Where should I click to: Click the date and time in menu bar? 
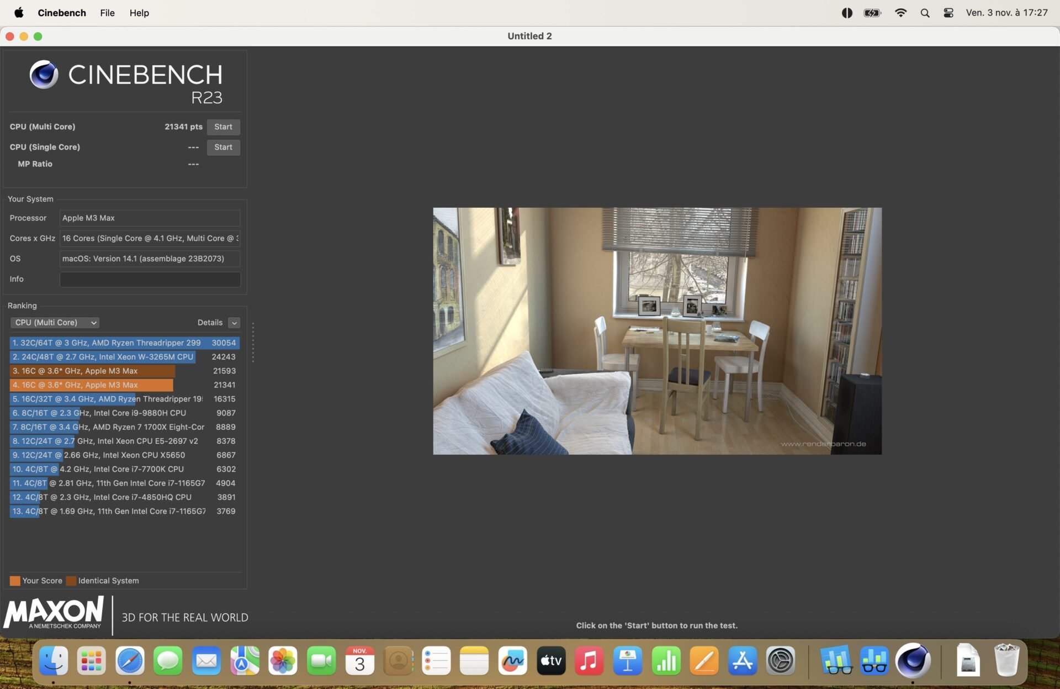point(1006,13)
